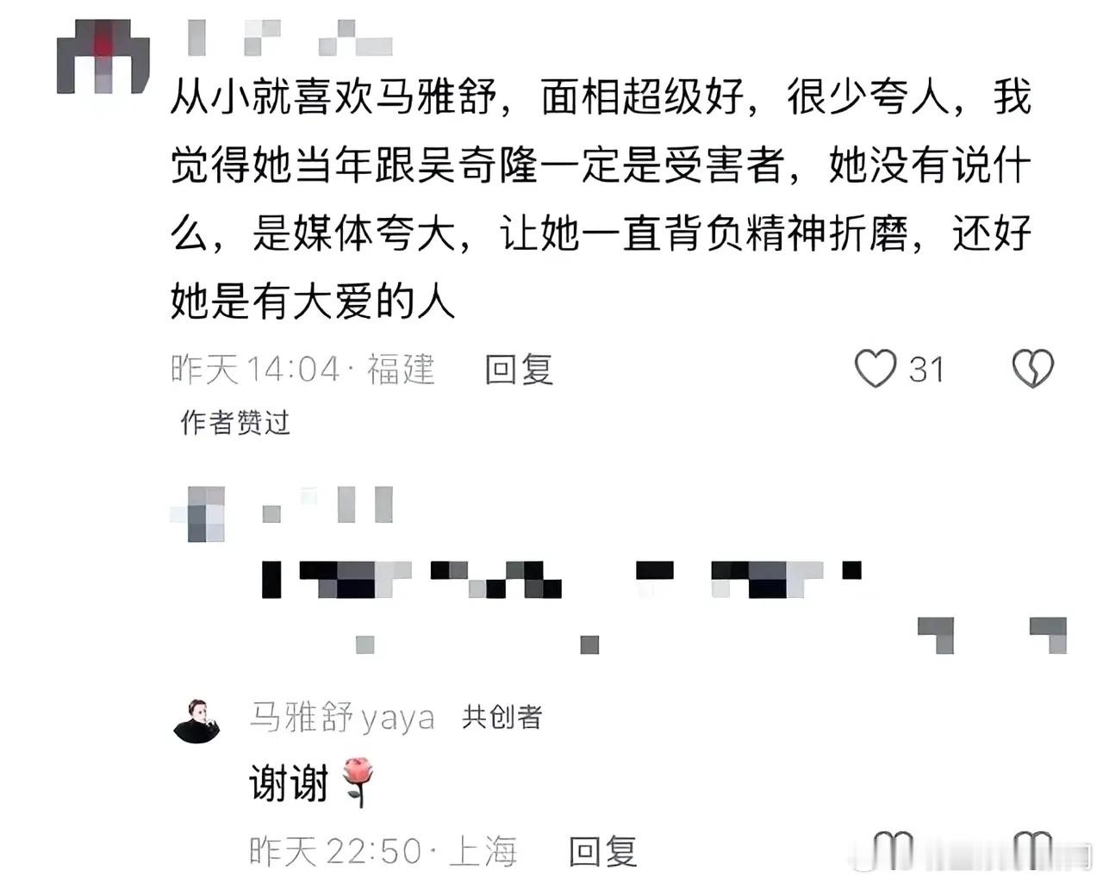The image size is (1103, 883).
Task: Tap the 作者赞过 label
Action: 234,422
